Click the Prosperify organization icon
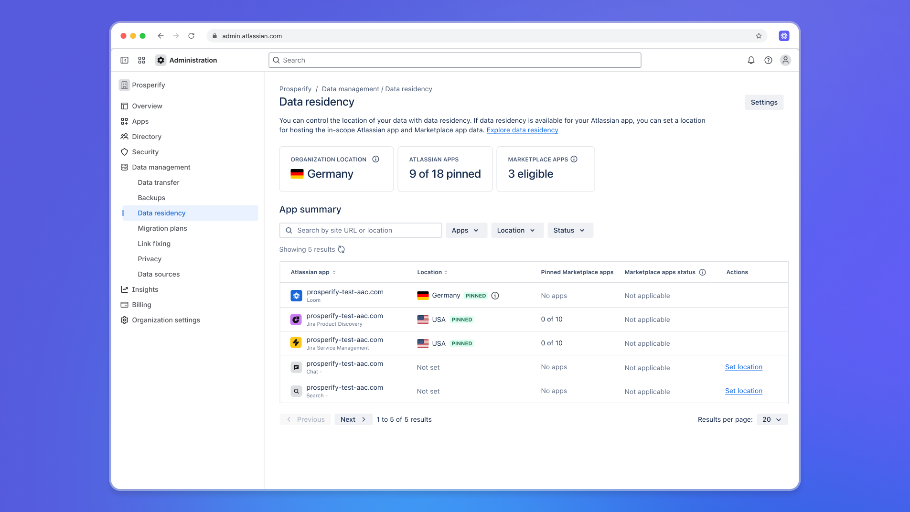 tap(124, 85)
